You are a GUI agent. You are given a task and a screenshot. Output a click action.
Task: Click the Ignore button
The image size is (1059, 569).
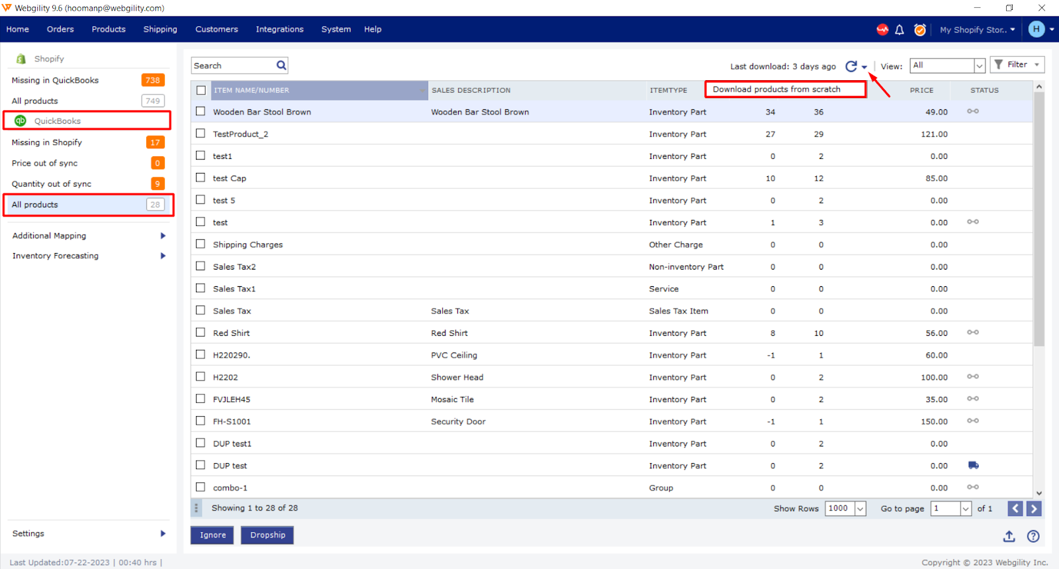212,535
